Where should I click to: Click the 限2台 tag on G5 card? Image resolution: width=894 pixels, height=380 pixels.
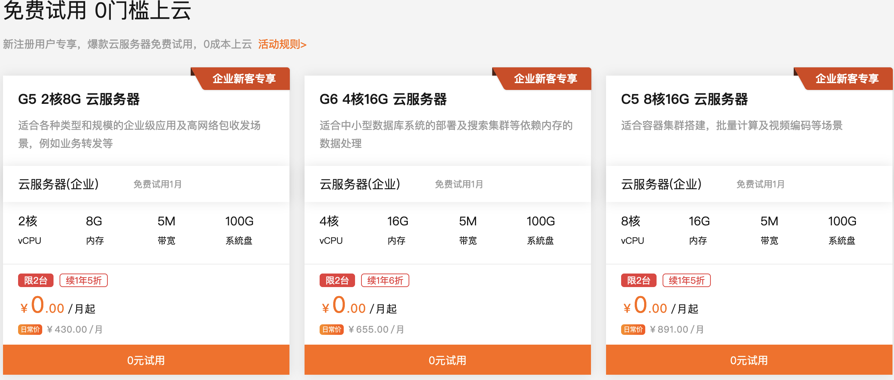pyautogui.click(x=35, y=280)
